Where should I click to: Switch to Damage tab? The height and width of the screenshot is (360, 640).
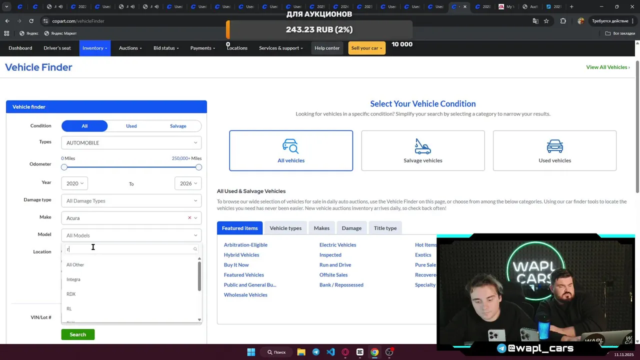(x=351, y=228)
